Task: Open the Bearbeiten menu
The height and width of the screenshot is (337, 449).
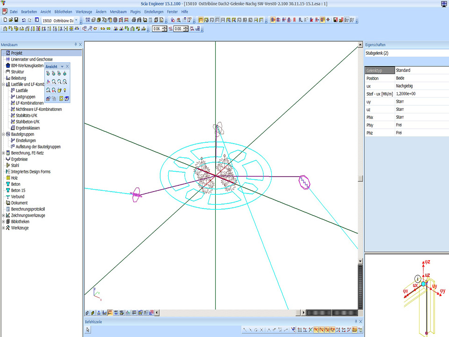Action: (x=29, y=11)
